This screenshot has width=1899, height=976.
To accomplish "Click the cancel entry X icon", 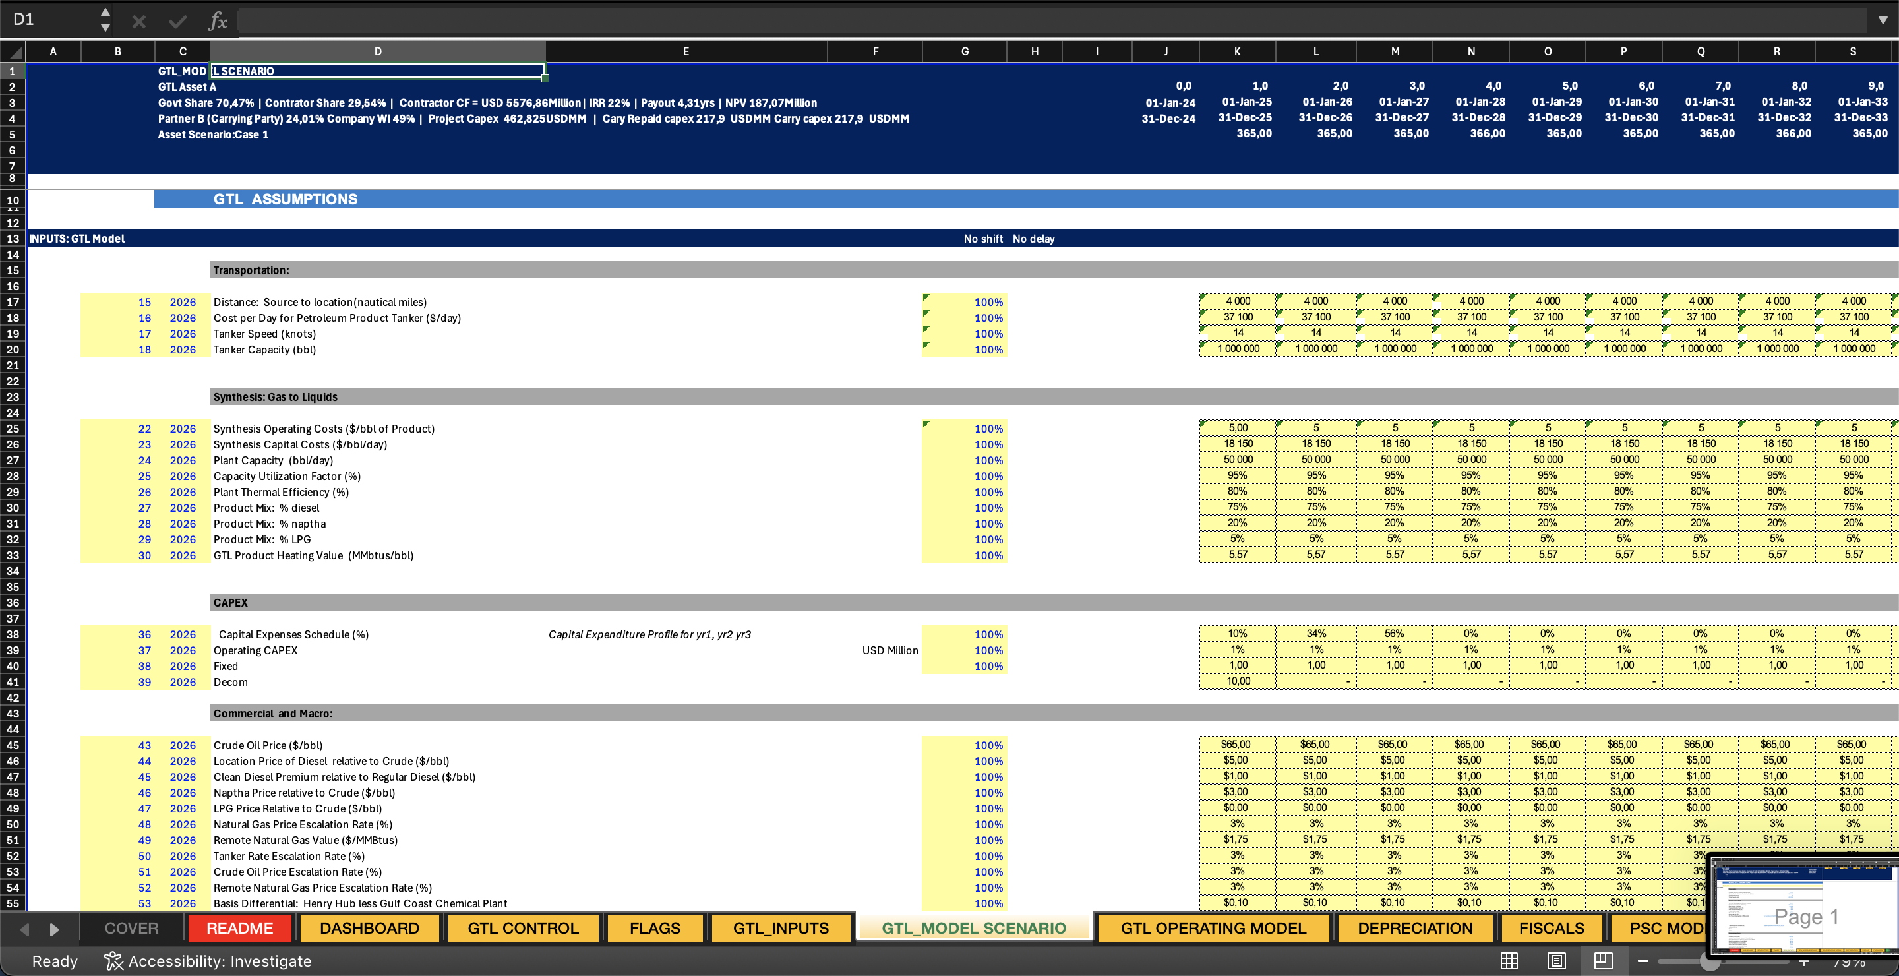I will click(x=138, y=21).
